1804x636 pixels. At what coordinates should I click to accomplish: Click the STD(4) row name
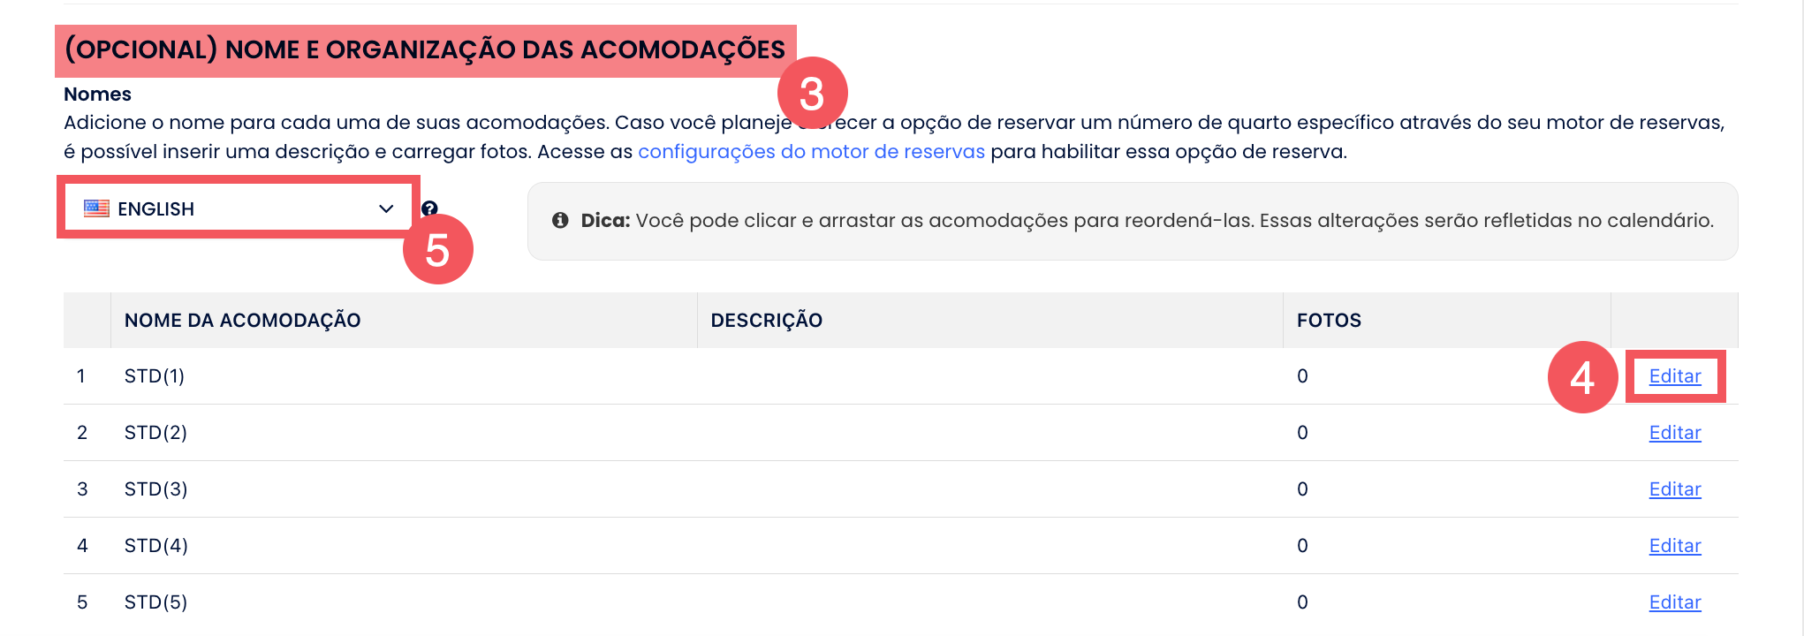pos(156,546)
